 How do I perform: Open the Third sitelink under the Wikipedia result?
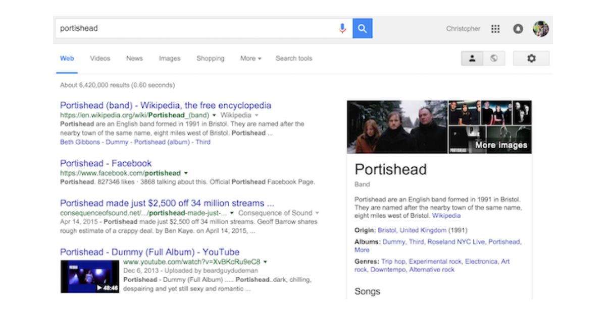(203, 142)
